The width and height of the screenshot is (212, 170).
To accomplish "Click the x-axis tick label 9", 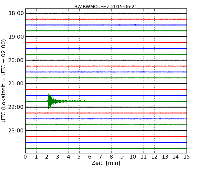I will pyautogui.click(x=122, y=157).
